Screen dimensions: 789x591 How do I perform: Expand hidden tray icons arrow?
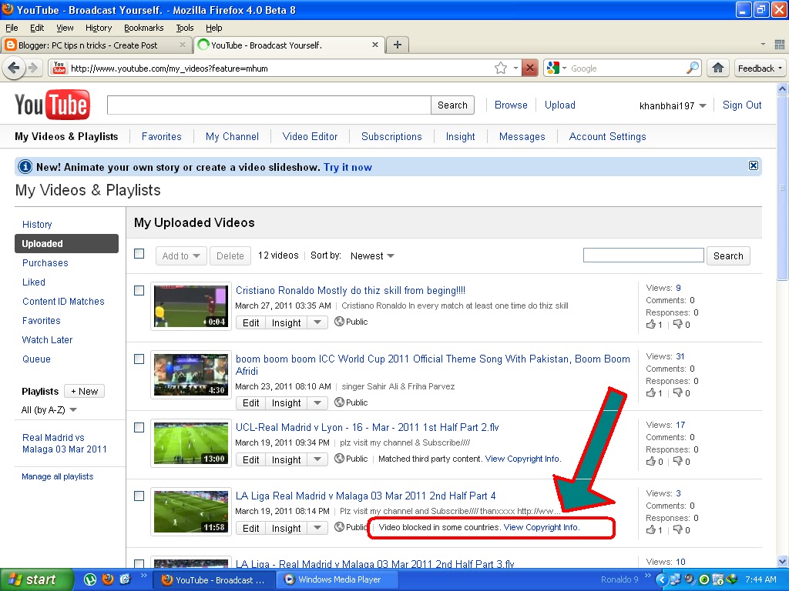tap(661, 579)
